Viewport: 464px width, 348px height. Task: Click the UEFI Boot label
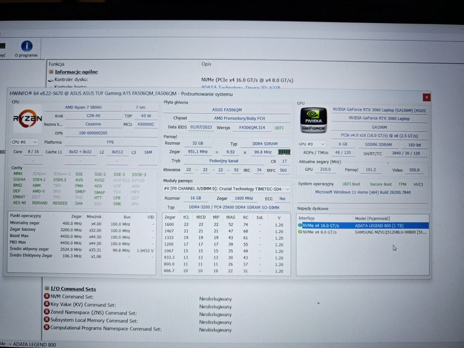coord(351,184)
